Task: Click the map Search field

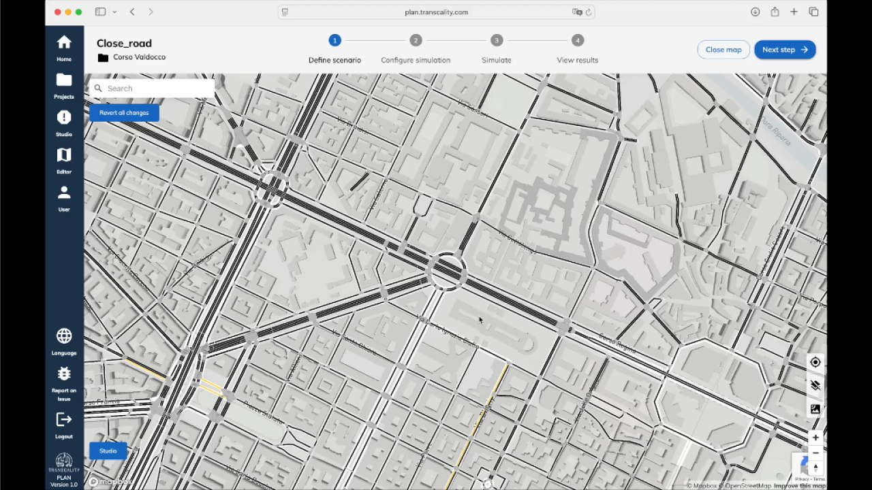Action: coord(157,88)
